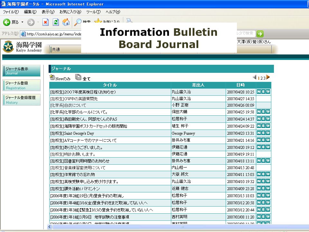The height and width of the screenshot is (232, 309).
Task: Click the タイトル column header
Action: click(110, 85)
